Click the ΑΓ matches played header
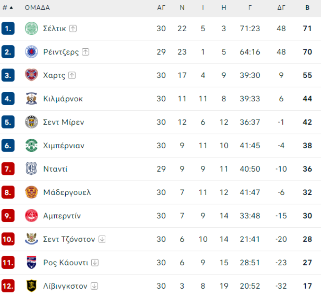The image size is (321, 296). [x=161, y=8]
